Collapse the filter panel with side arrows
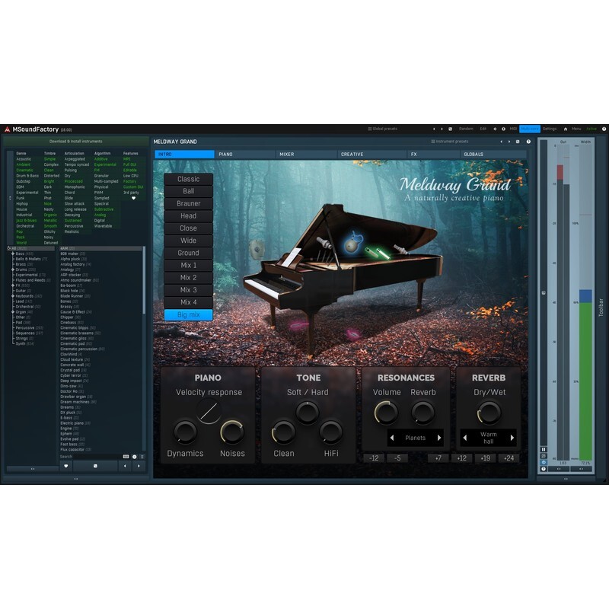The image size is (609, 609). coord(10,198)
